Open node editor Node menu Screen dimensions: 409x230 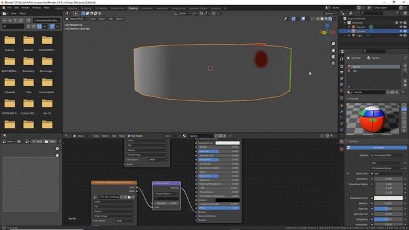pos(121,136)
